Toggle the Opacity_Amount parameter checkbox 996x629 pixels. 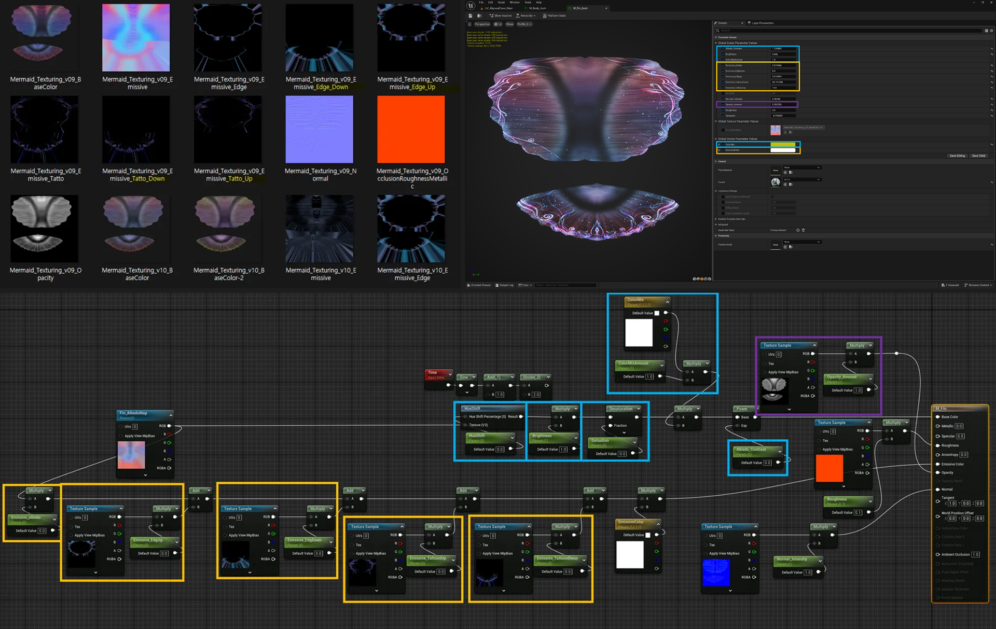point(723,105)
